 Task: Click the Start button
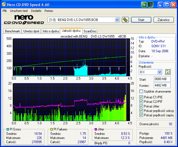click(141, 20)
